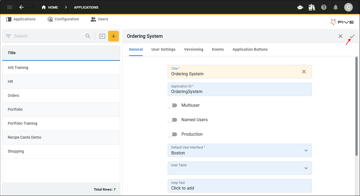This screenshot has height=196, width=360.
Task: Click the Help Text field
Action: pos(240,186)
